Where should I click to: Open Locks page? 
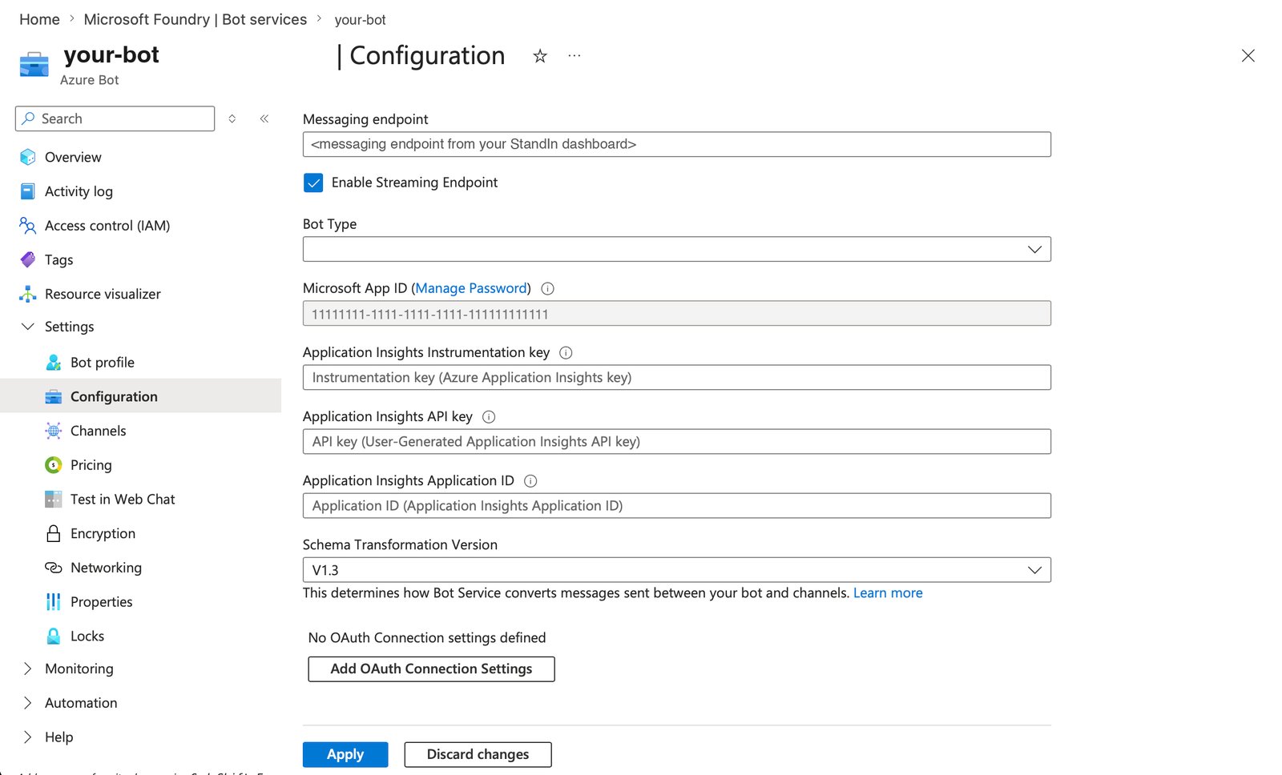pyautogui.click(x=87, y=636)
